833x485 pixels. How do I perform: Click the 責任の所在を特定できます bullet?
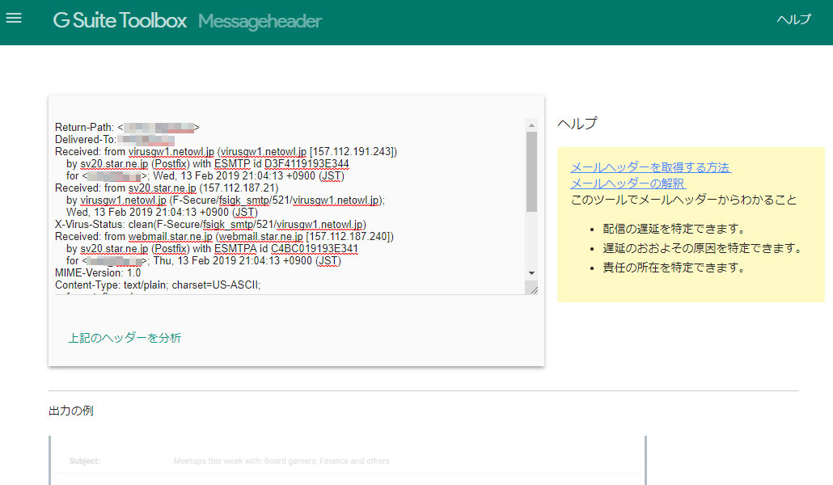(x=674, y=268)
